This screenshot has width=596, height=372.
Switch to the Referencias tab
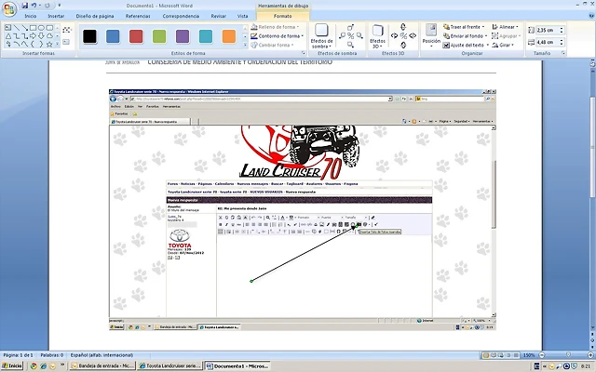[x=138, y=16]
